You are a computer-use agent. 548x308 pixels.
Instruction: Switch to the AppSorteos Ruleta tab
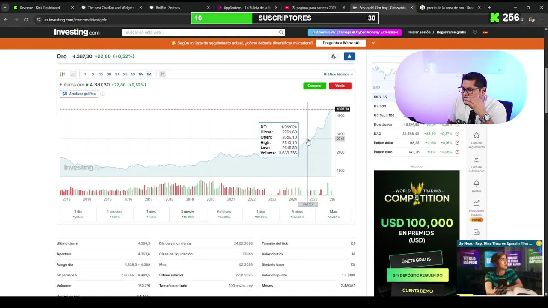click(247, 7)
